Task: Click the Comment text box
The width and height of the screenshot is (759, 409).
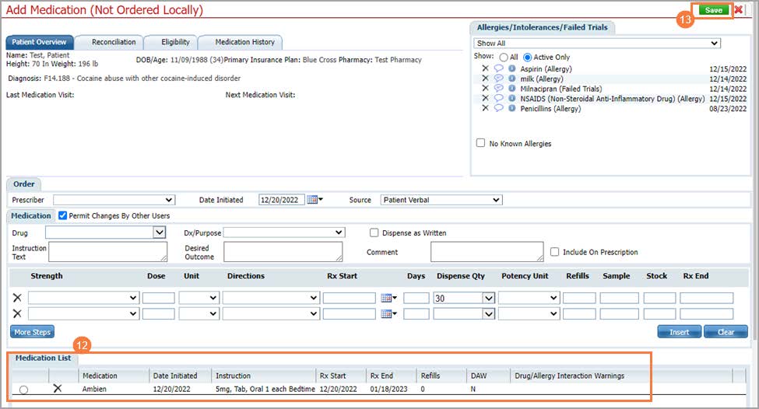Action: pos(487,252)
